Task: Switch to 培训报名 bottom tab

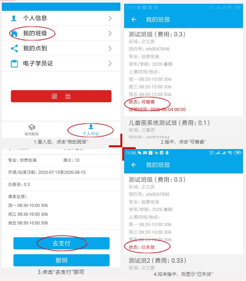Action: coord(32,130)
